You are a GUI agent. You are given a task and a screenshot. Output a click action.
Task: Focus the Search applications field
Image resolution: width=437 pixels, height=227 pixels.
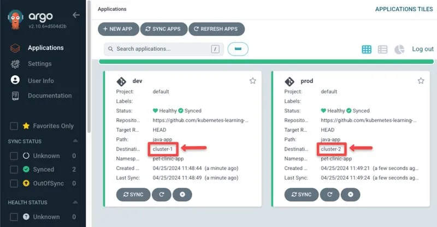[x=163, y=49]
